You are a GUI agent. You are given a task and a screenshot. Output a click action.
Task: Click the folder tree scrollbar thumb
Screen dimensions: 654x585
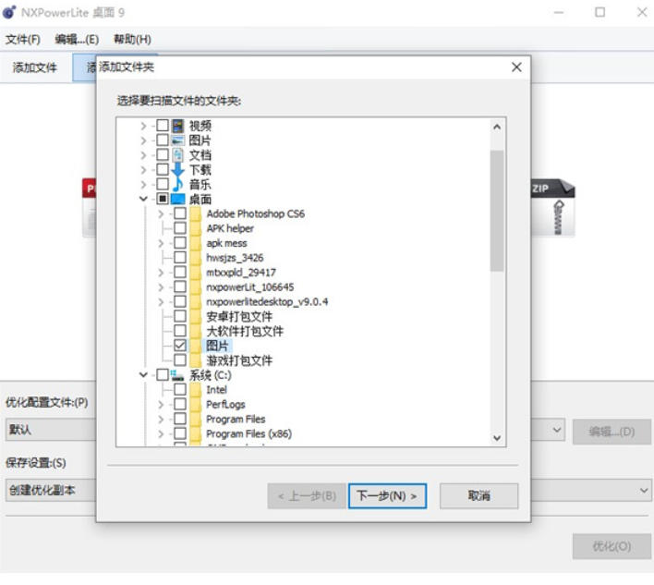click(x=496, y=211)
